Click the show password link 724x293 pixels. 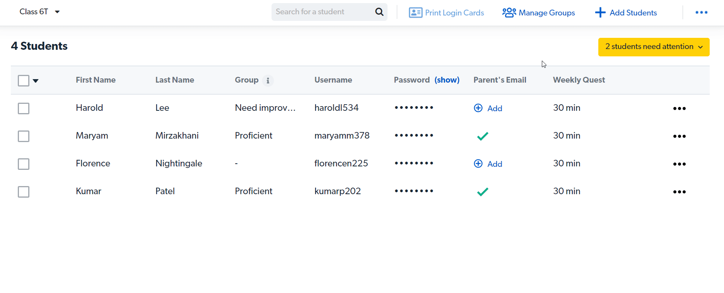click(447, 80)
